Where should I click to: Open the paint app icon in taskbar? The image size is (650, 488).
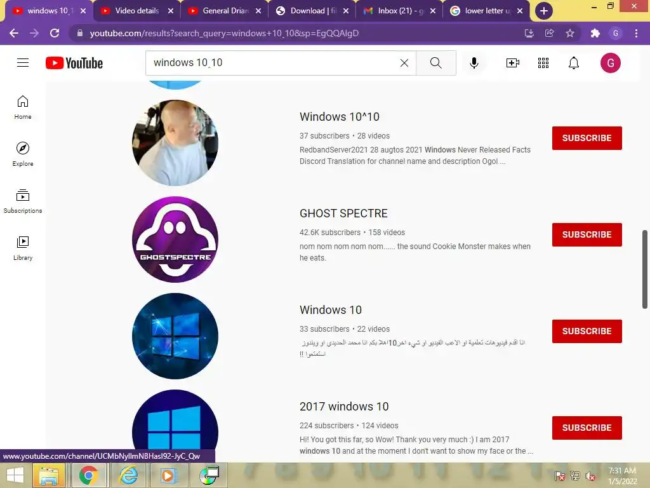(209, 475)
